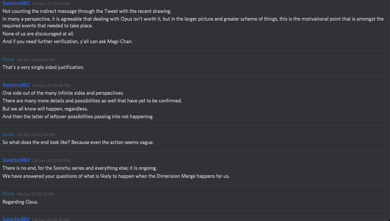Click the message mentioning Magi-Chan verification
The width and height of the screenshot is (390, 221).
[67, 42]
